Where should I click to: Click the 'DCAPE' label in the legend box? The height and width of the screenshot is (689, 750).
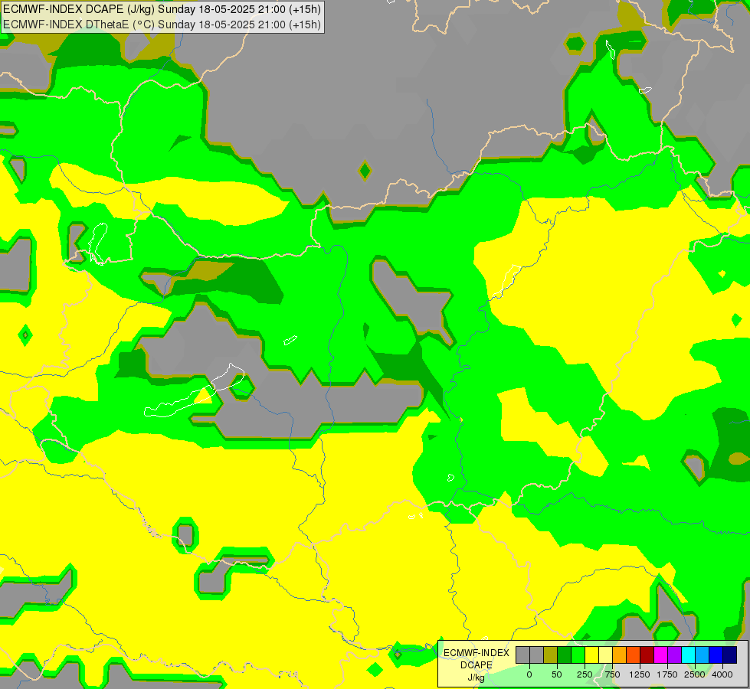tap(477, 665)
